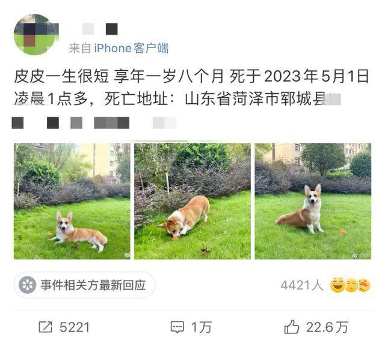Open comments via speech bubble icon

[x=177, y=327]
